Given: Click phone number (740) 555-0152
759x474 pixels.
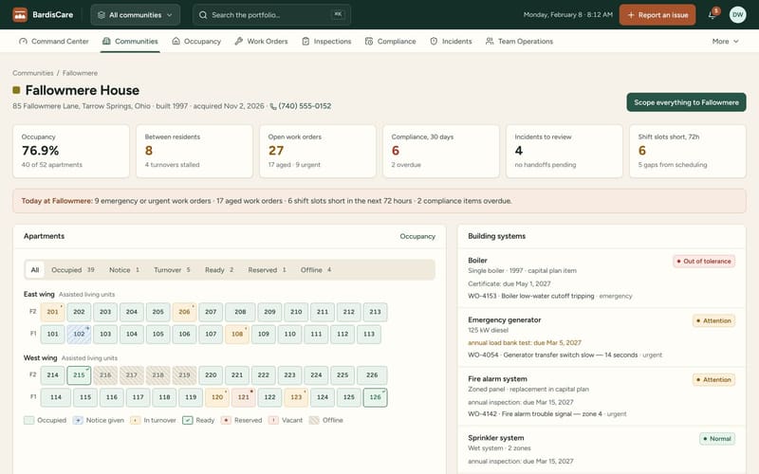Looking at the screenshot, I should tap(305, 106).
